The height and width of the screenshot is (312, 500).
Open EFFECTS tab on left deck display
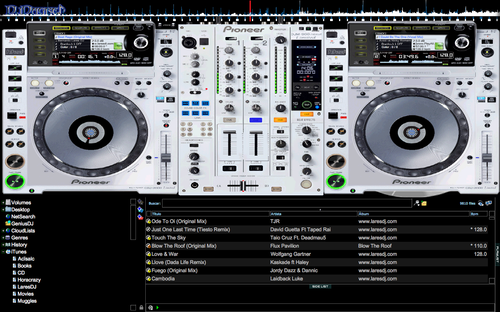101,28
